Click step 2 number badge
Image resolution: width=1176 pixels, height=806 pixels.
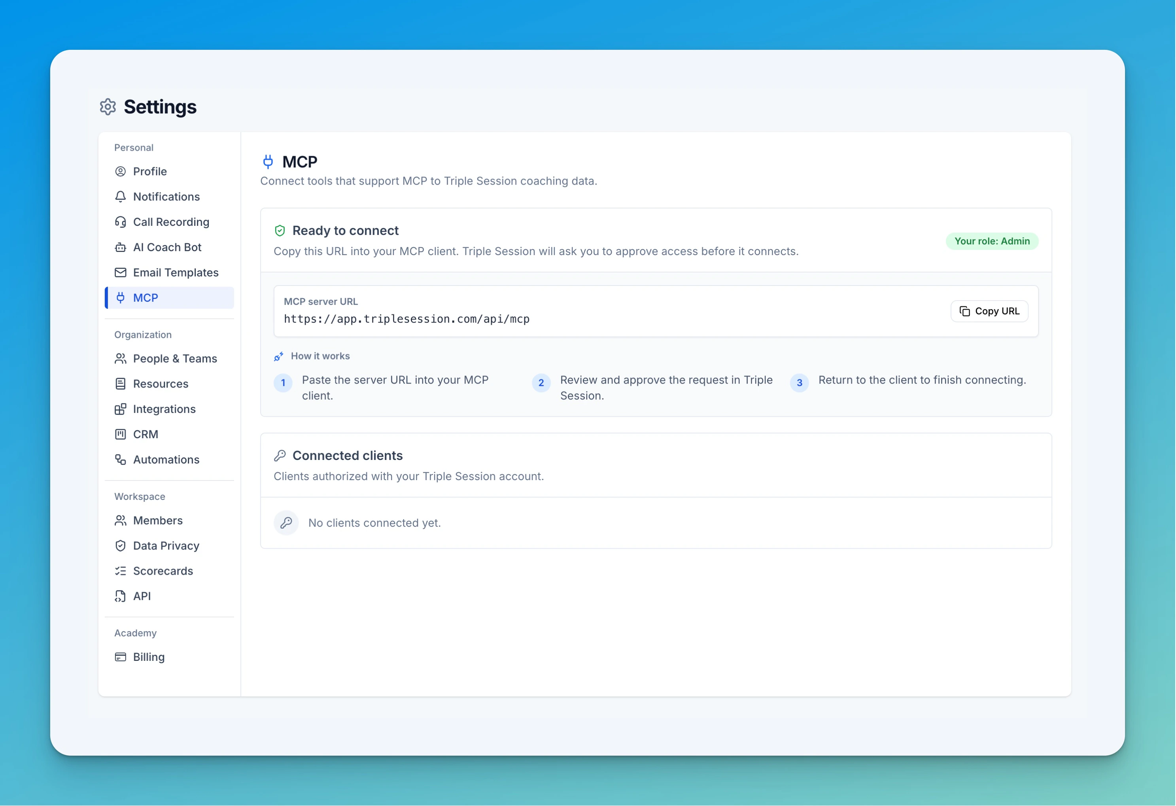[x=541, y=383]
